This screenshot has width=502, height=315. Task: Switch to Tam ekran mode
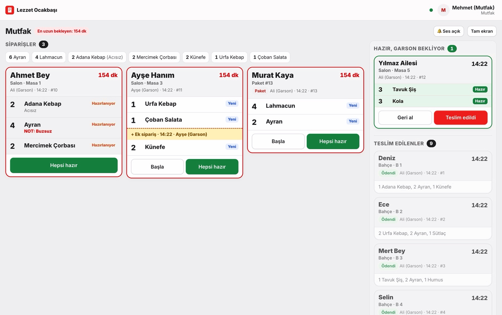click(x=482, y=31)
